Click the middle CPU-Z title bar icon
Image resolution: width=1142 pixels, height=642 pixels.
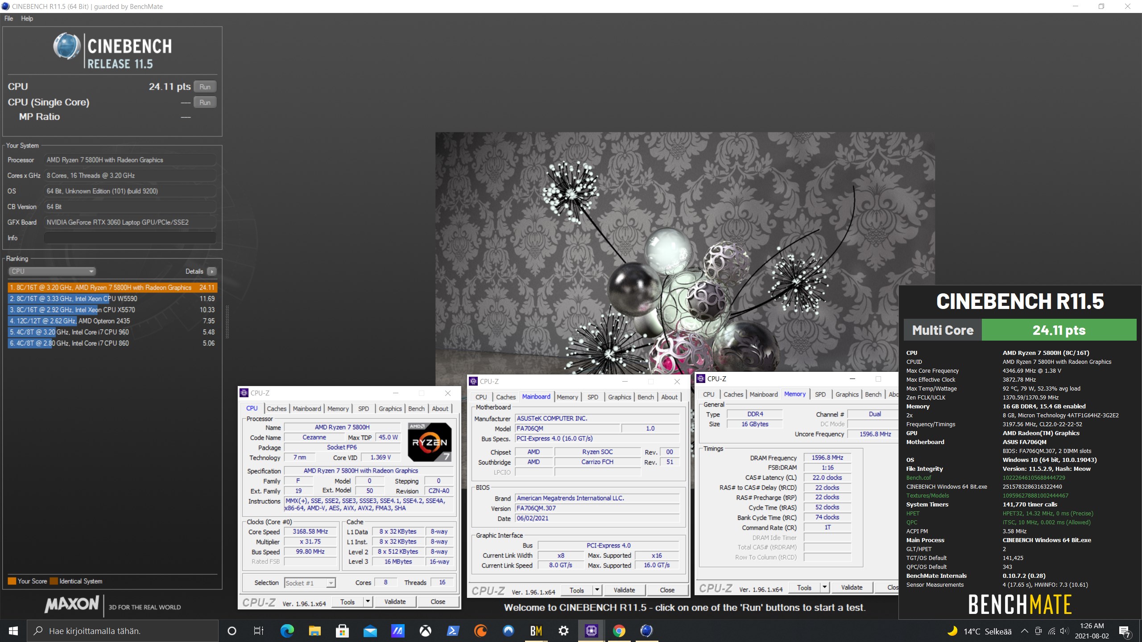473,381
